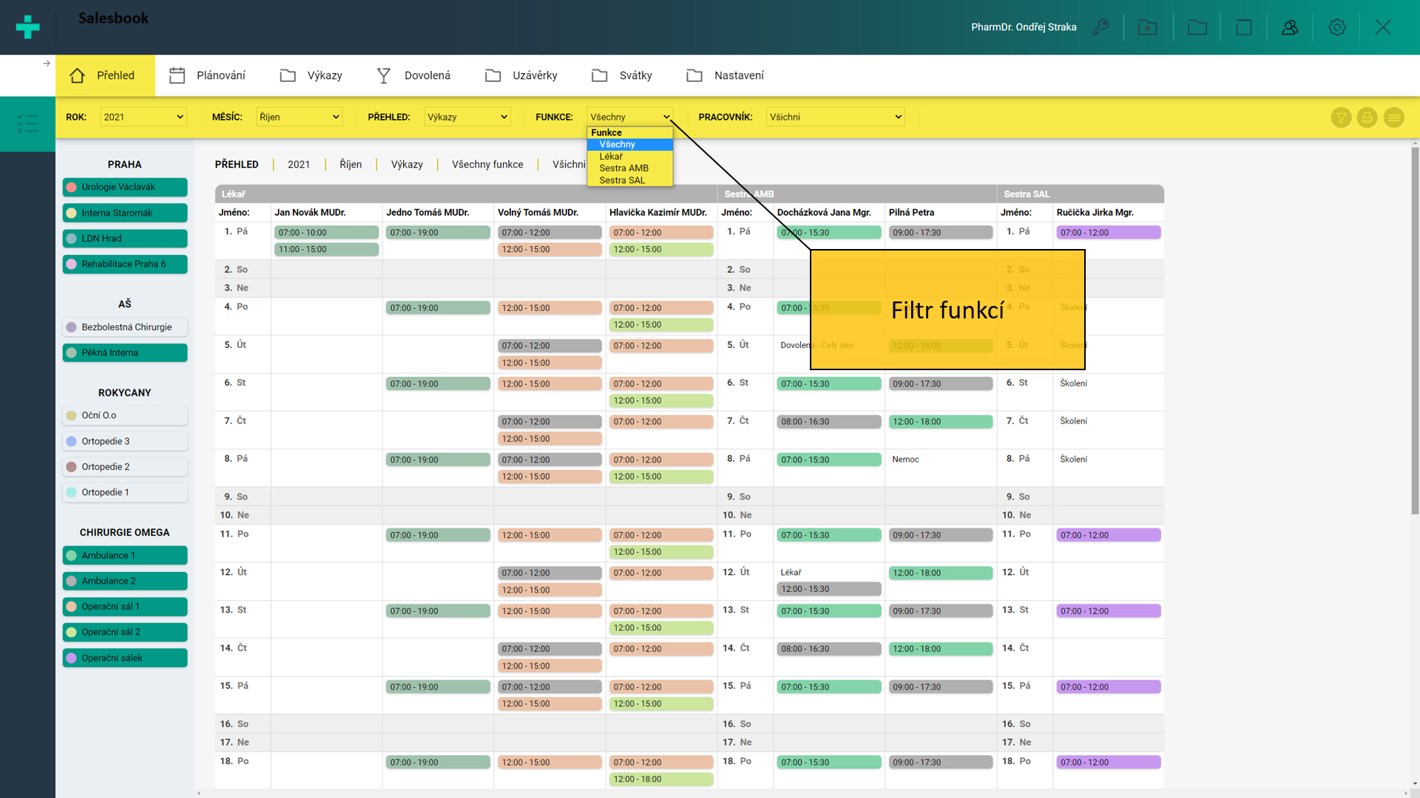Open the users icon in the header
This screenshot has height=798, width=1420.
1290,27
